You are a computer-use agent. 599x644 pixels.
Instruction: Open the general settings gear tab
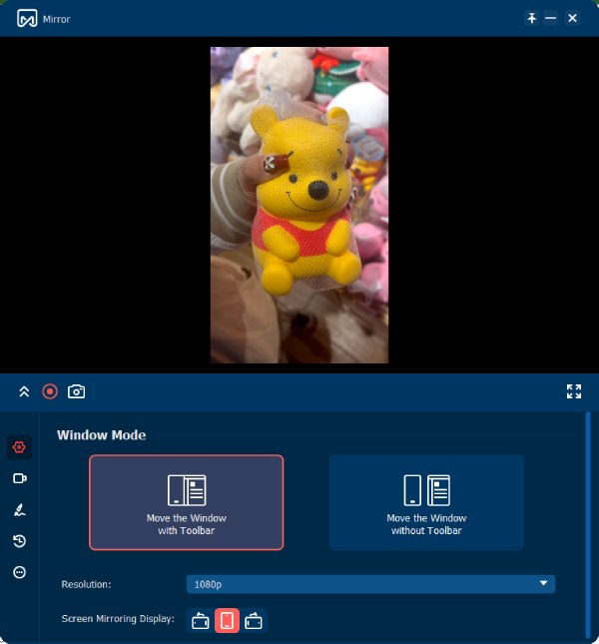19,447
